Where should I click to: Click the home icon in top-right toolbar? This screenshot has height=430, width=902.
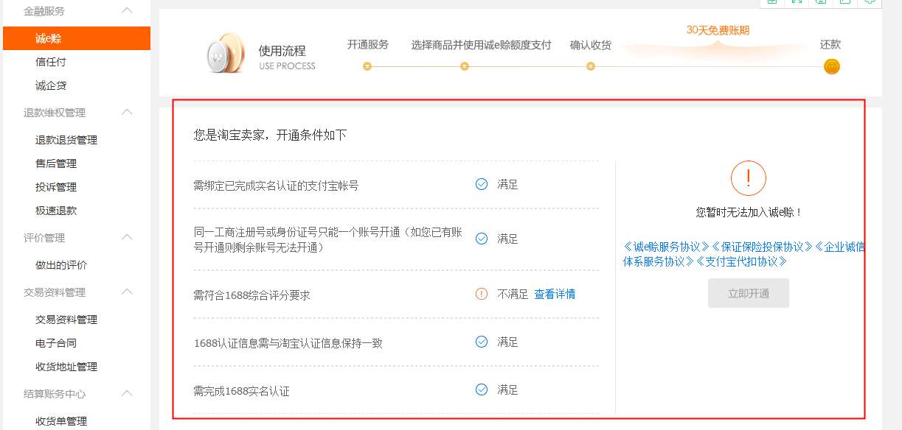tap(821, 4)
